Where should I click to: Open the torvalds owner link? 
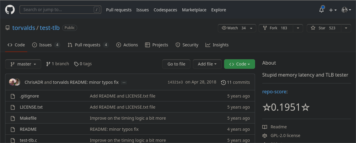[23, 28]
